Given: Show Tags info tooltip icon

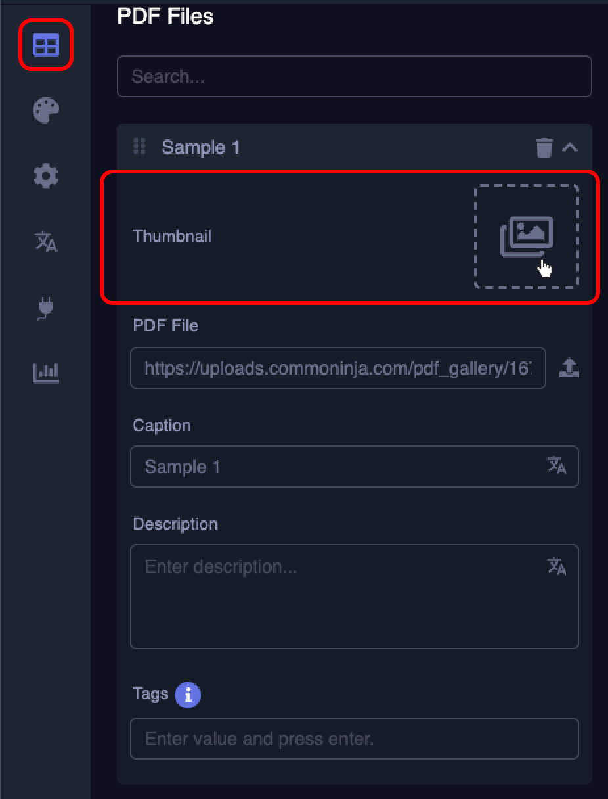Looking at the screenshot, I should (188, 695).
